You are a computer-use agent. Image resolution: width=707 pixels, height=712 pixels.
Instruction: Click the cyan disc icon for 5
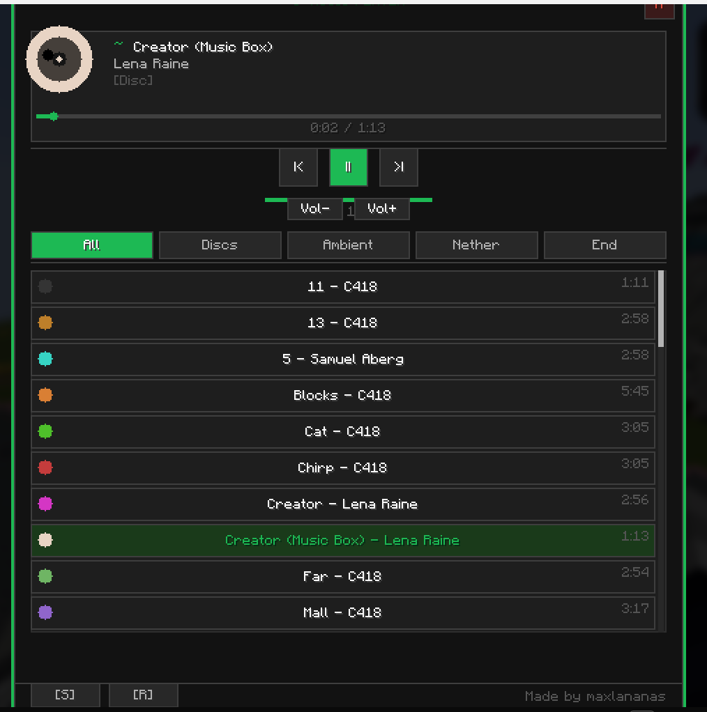45,359
